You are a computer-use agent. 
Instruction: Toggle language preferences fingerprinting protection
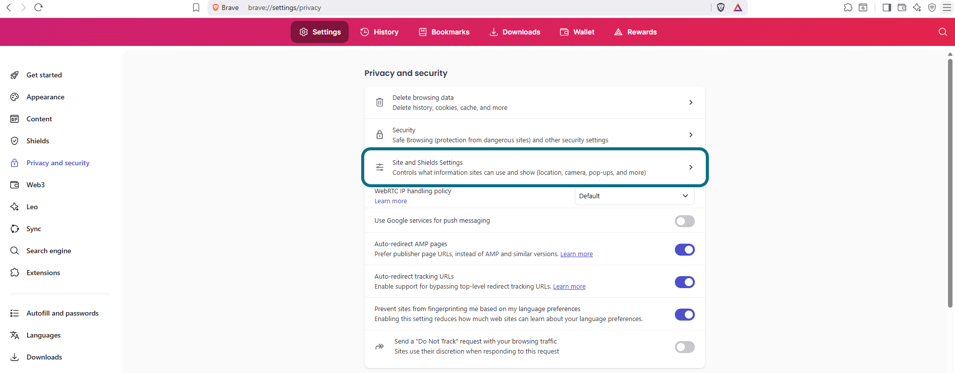[684, 315]
